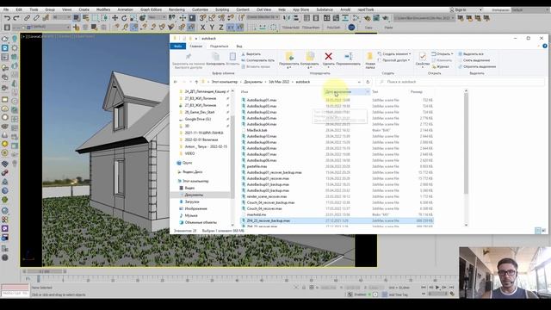Open the Workspaces dropdown in 3ds Max
The height and width of the screenshot is (310, 551).
coord(529,9)
